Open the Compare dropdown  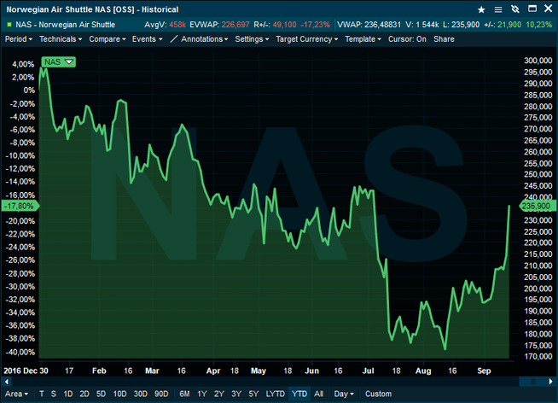click(108, 39)
